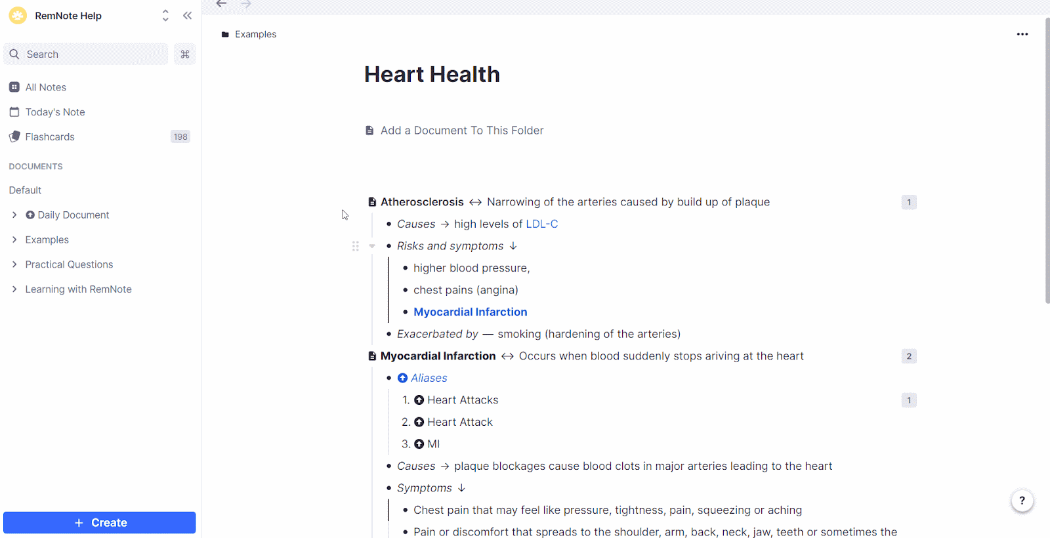Click the Examples folder breadcrumb
This screenshot has width=1050, height=538.
[255, 34]
